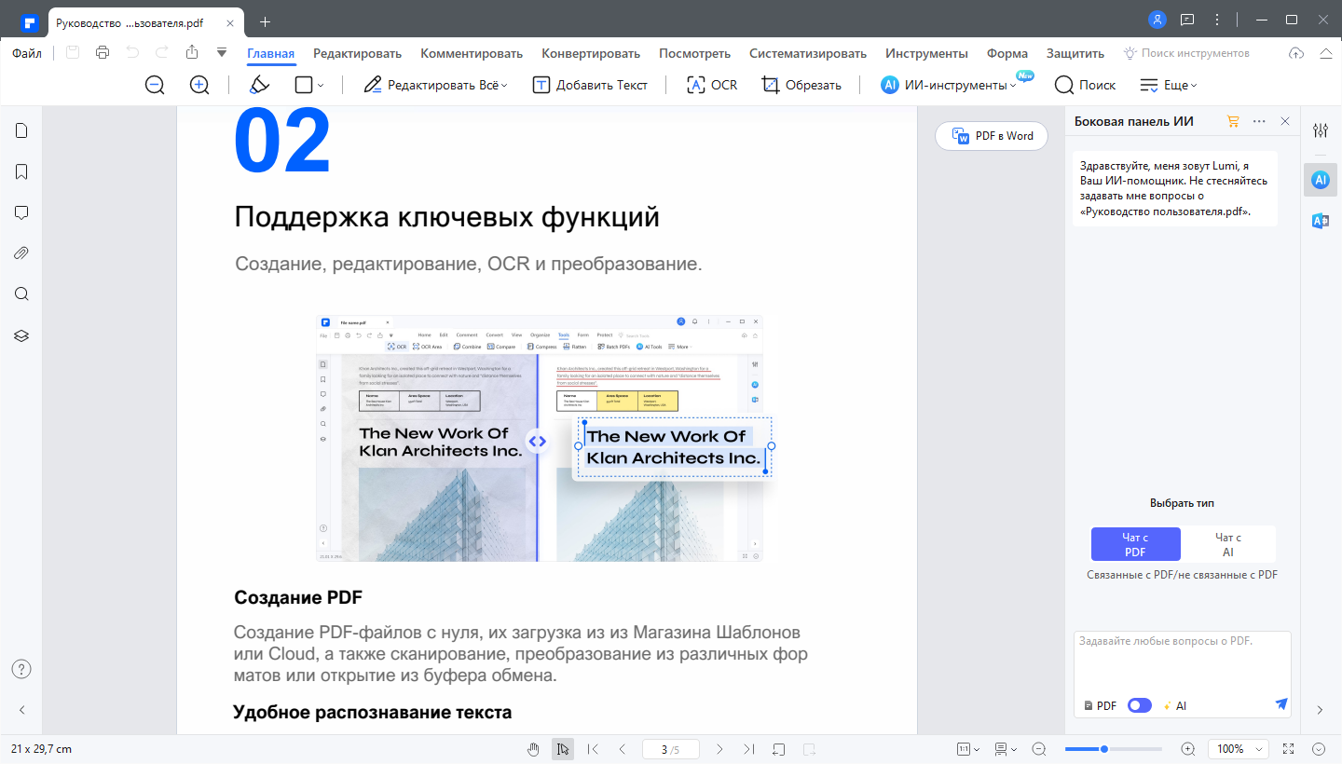Click Добавить Текст button
The image size is (1342, 764).
coord(590,85)
